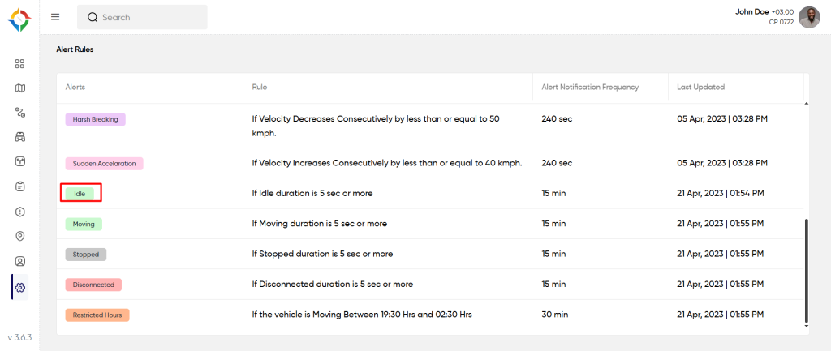Click the Sudden Accelaration alert tag
Viewport: 831px width, 351px height.
pyautogui.click(x=104, y=163)
